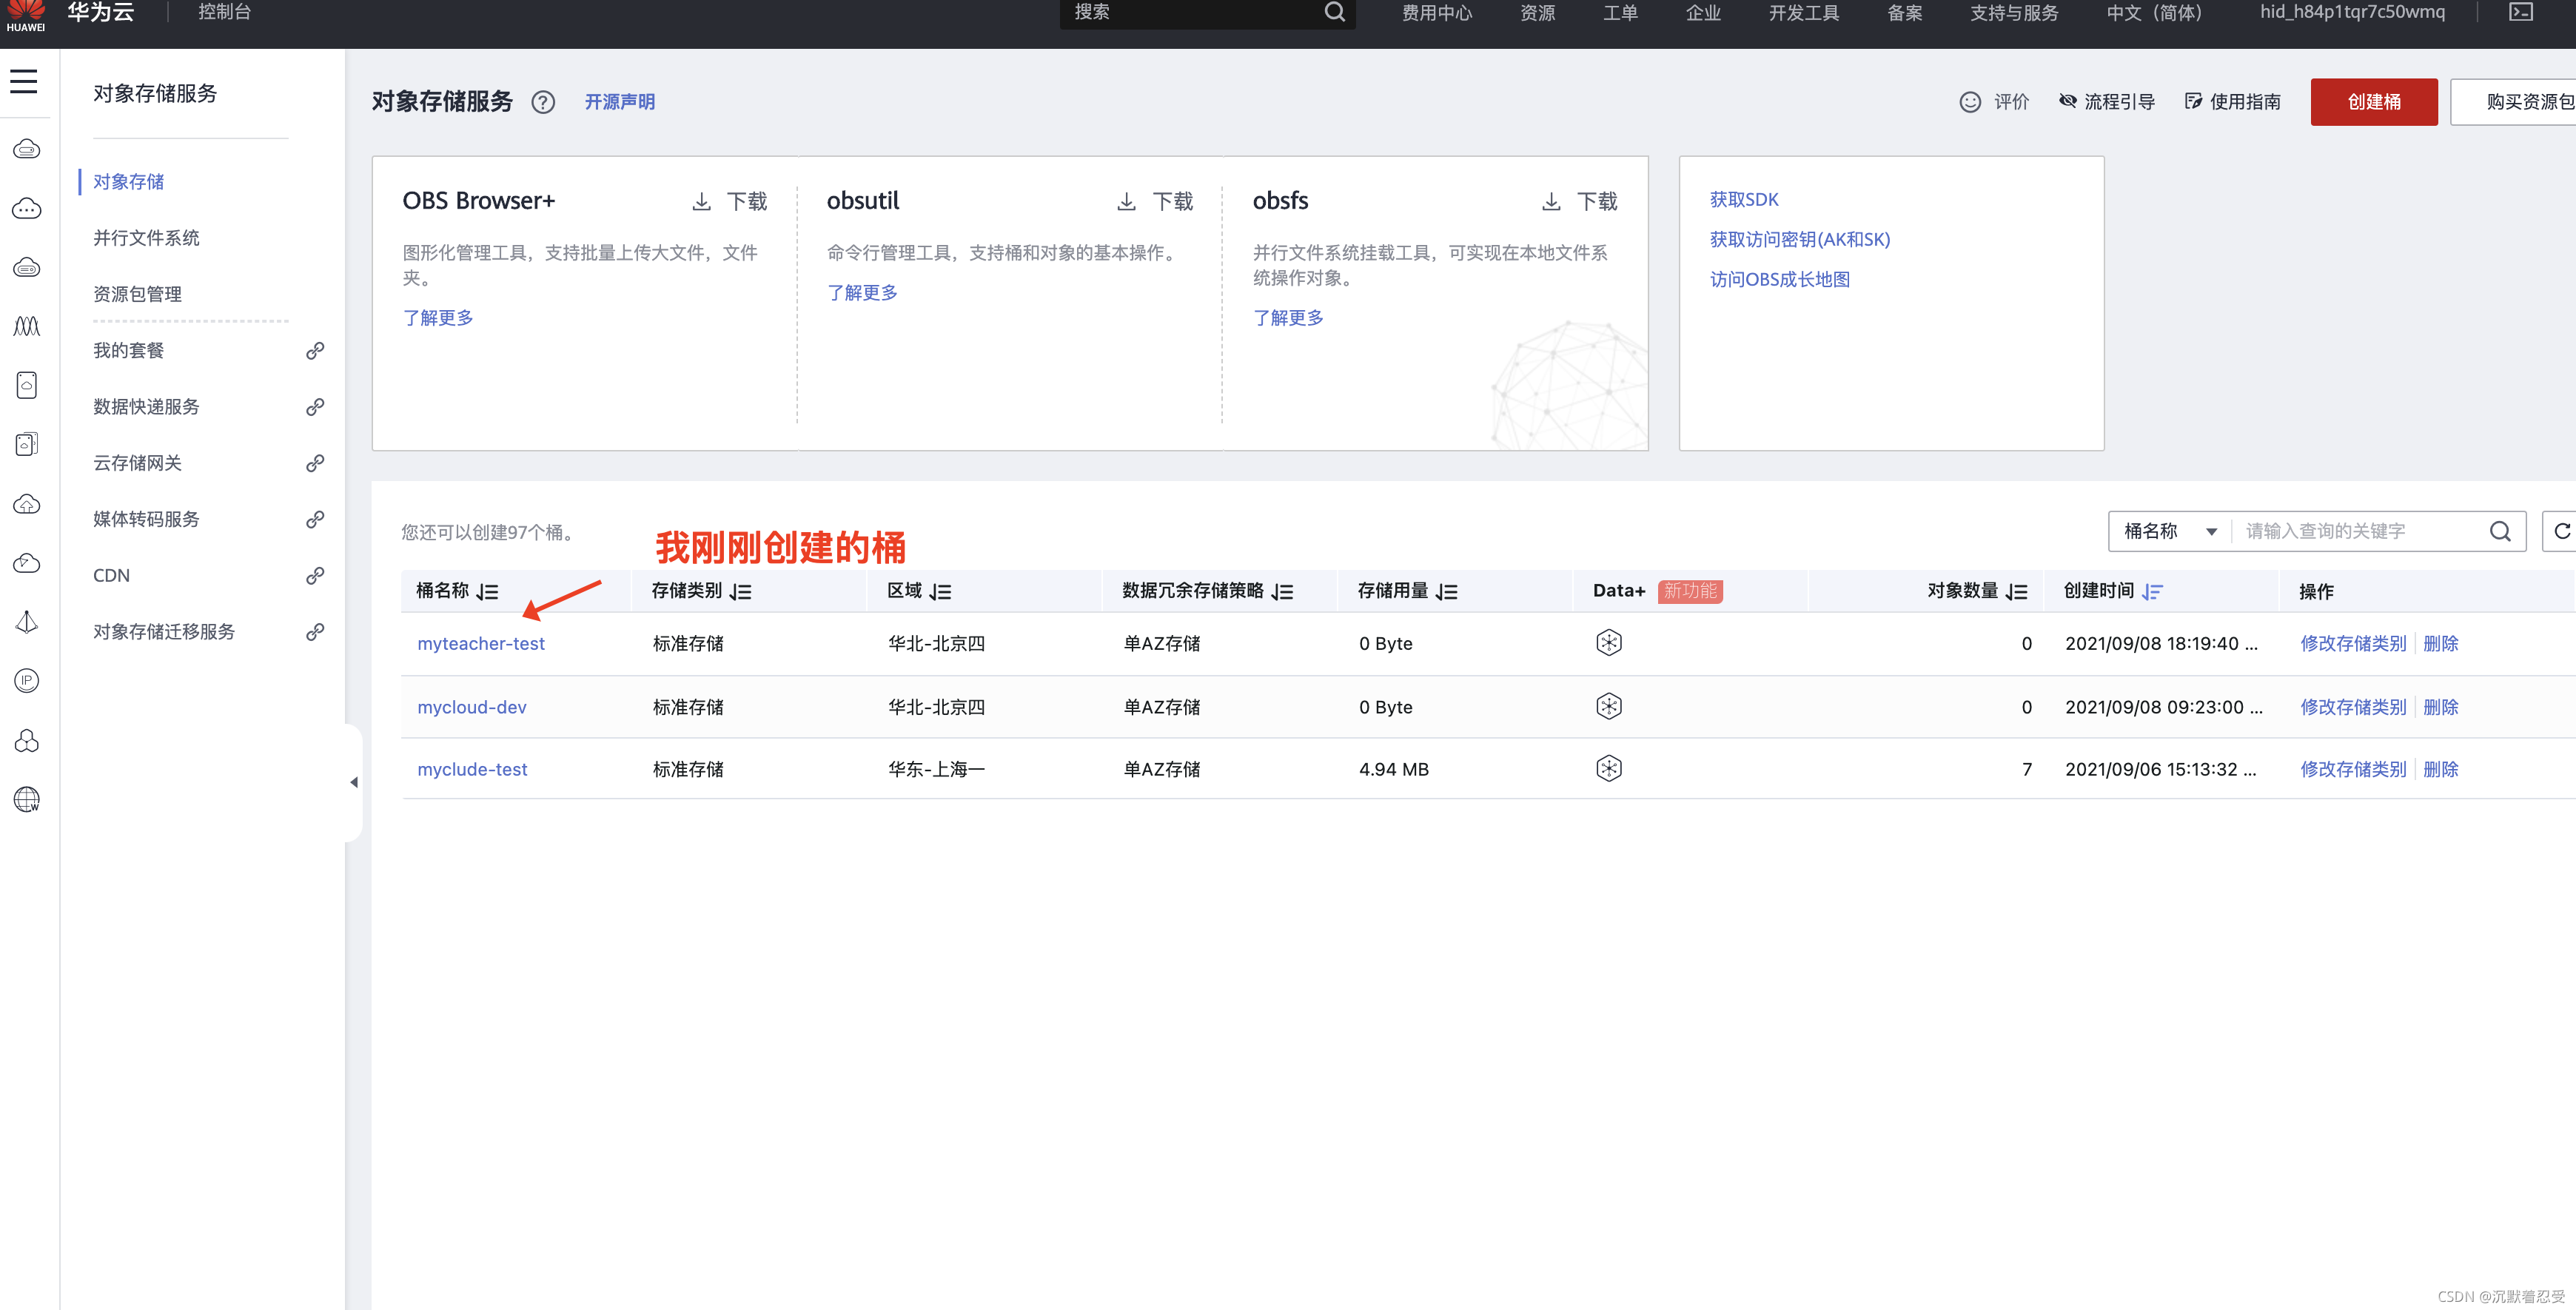Open the cloud shell terminal icon
2576x1310 pixels.
pos(2521,12)
